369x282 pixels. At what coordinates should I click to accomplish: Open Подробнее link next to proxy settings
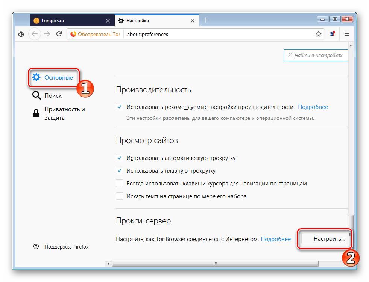tap(276, 239)
